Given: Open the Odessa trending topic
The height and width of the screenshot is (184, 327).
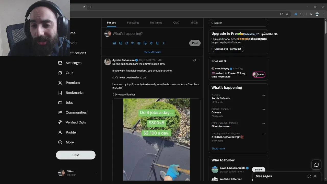Looking at the screenshot, I should pyautogui.click(x=216, y=112).
